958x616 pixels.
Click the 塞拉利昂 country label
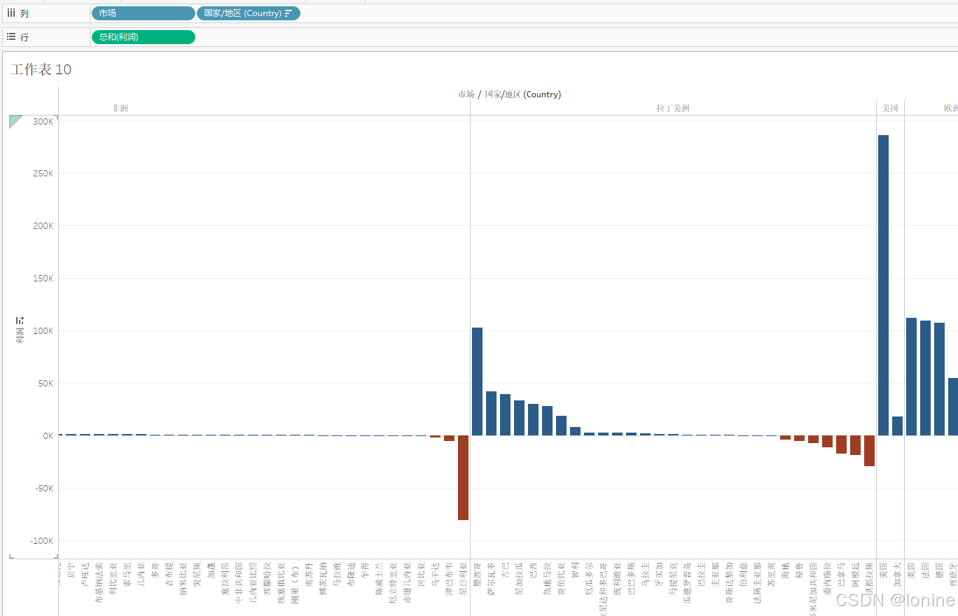click(225, 577)
